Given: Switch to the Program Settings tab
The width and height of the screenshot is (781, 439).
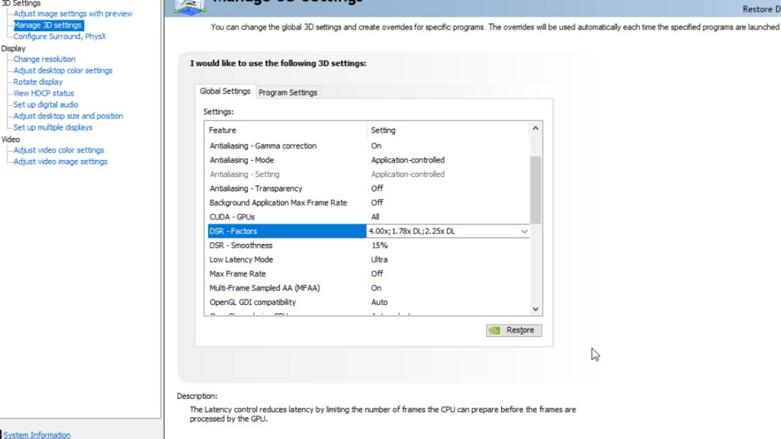Looking at the screenshot, I should (x=288, y=92).
